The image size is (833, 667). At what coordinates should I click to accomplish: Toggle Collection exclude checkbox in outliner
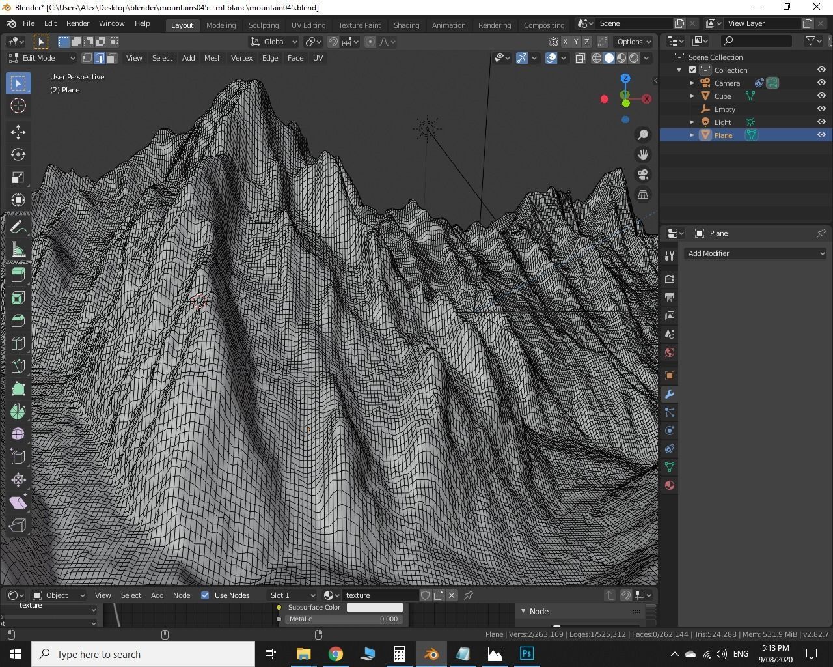click(692, 70)
